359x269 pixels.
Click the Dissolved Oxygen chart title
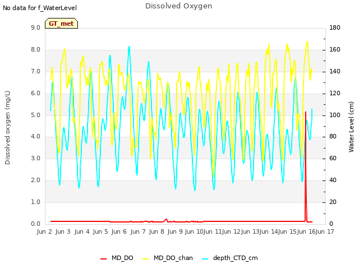(178, 6)
